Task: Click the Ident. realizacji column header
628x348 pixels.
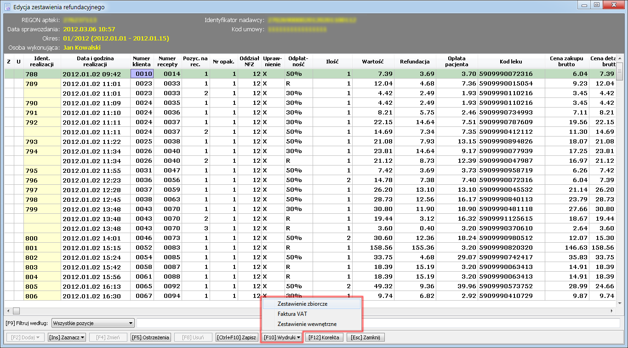Action: [x=42, y=61]
